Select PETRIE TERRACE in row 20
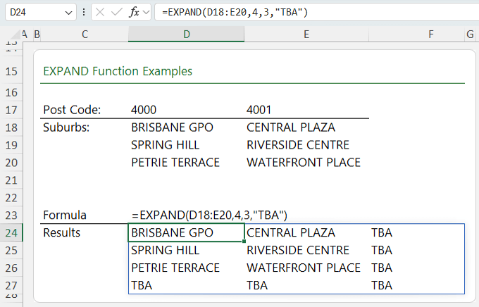The image size is (479, 307). click(x=175, y=163)
